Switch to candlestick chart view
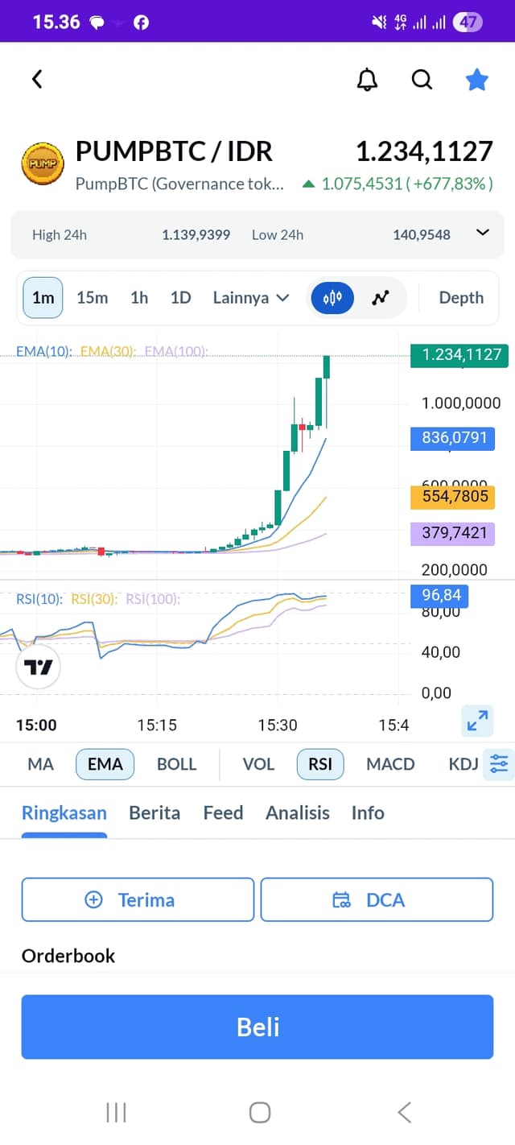 click(332, 298)
